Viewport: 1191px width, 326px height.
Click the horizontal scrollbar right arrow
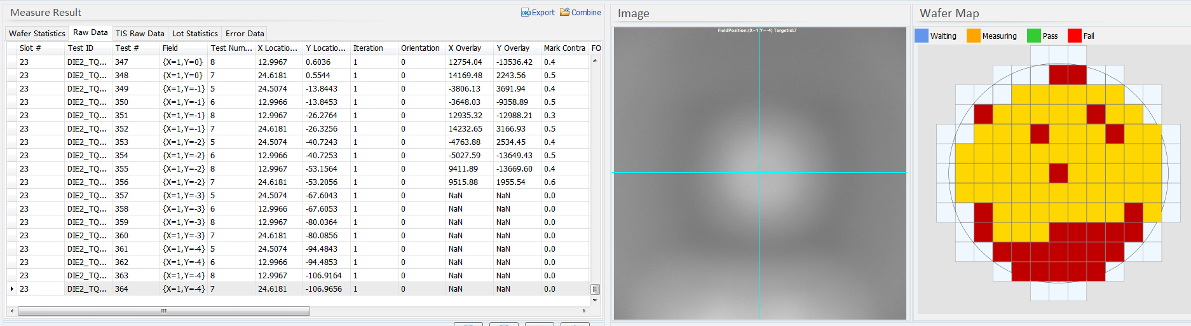point(584,311)
